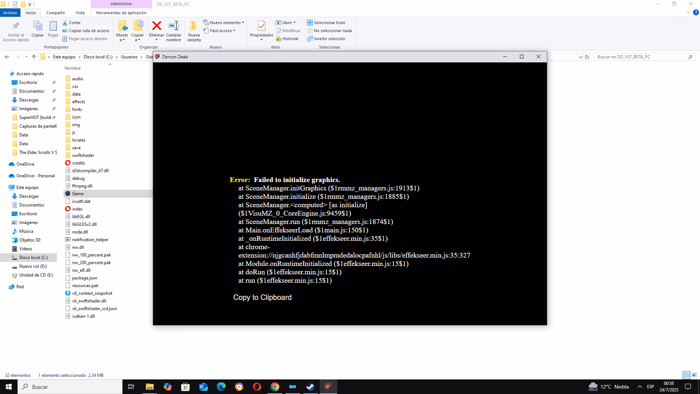Click Copy to Clipboard in error window
This screenshot has height=394, width=700.
[262, 297]
